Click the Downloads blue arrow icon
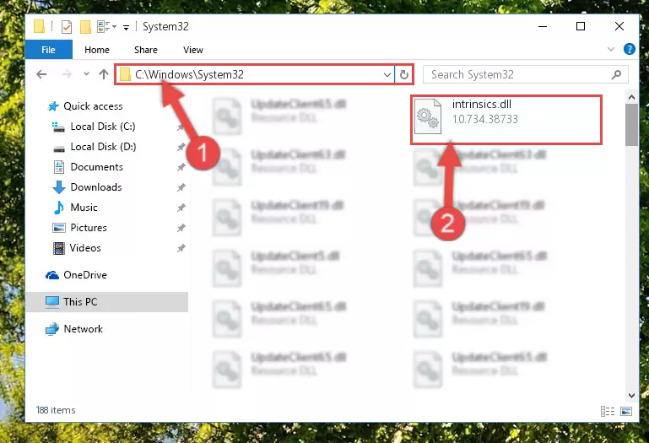Viewport: 649px width, 443px height. [x=59, y=187]
